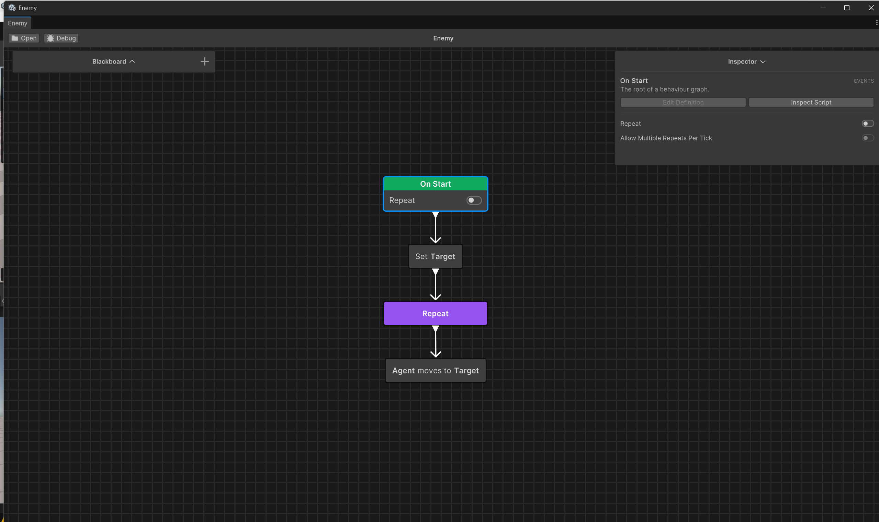The width and height of the screenshot is (879, 522).
Task: Select the Agent moves to Target node
Action: point(435,370)
